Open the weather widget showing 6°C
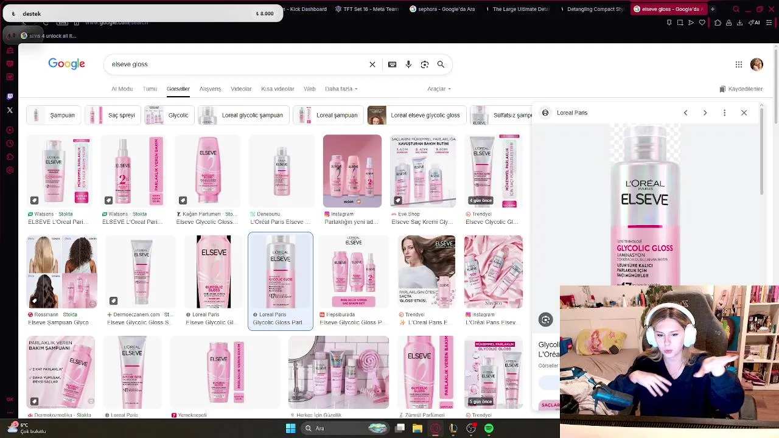The image size is (779, 438). (x=26, y=428)
